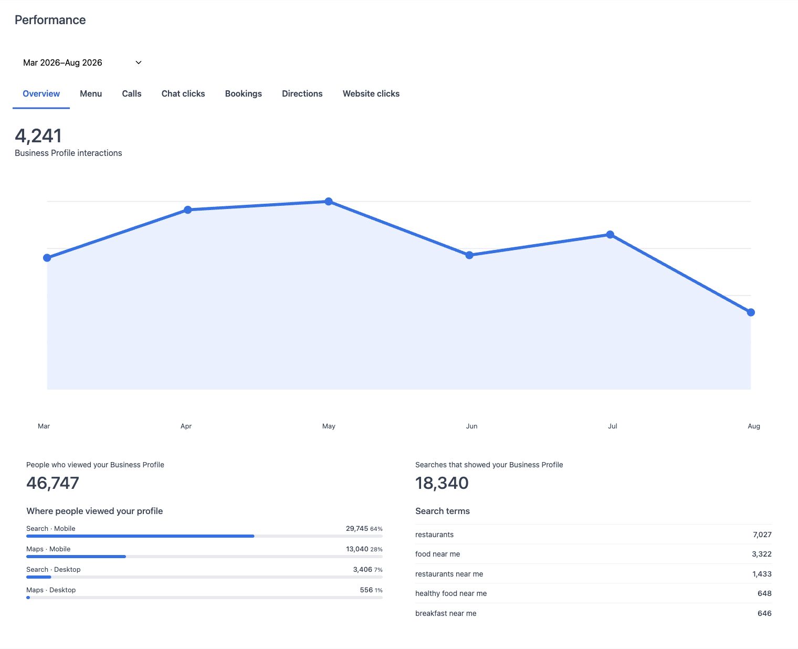Click the May axis label

329,426
